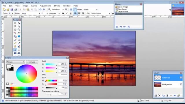Toggle visibility of watermark layer
Image resolution: width=185 pixels, height=104 pixels.
[181, 78]
